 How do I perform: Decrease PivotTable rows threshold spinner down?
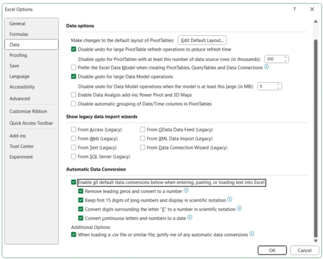(x=285, y=61)
